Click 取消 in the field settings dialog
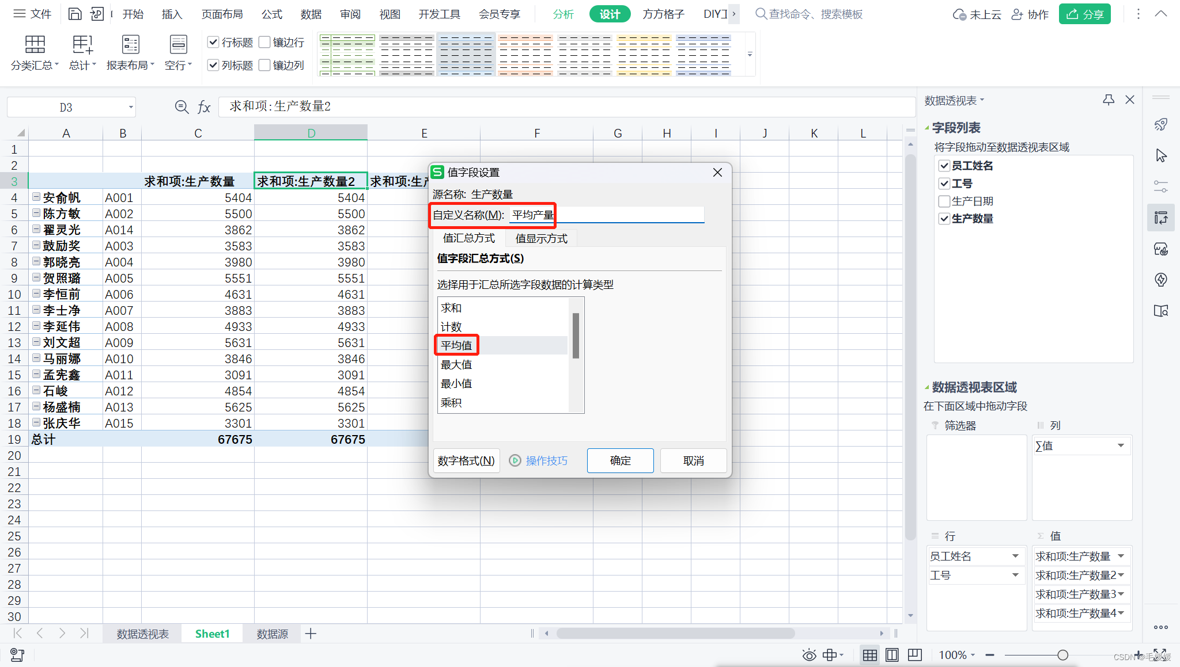Image resolution: width=1180 pixels, height=667 pixels. pos(693,460)
